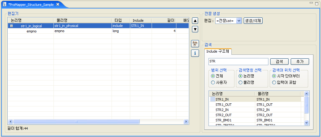Open the structure tree icon button

(x=195, y=44)
